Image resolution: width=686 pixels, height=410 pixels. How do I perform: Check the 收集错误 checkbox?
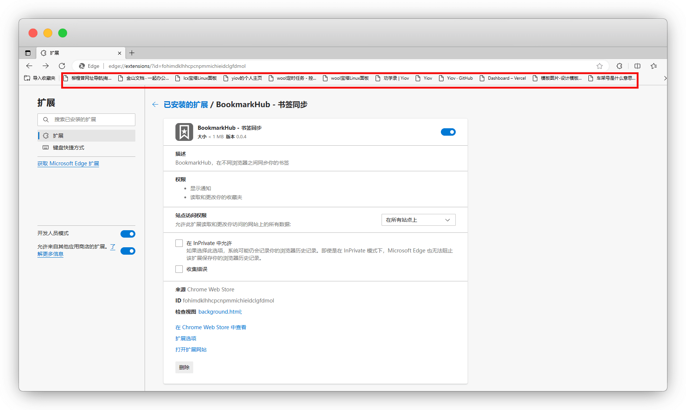point(179,269)
